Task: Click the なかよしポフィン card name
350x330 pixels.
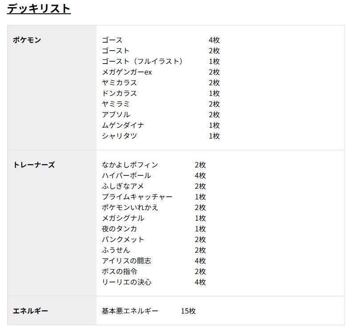Action: (130, 165)
